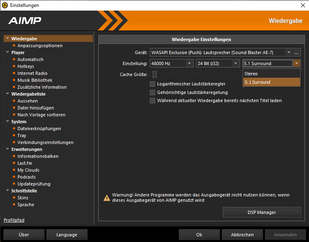
Task: Close the Einstellungen window
Action: pos(303,5)
